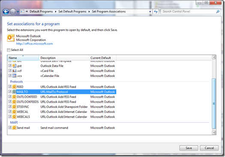Go to Set Default Programs breadcrumb
The height and width of the screenshot is (157, 225).
72,12
